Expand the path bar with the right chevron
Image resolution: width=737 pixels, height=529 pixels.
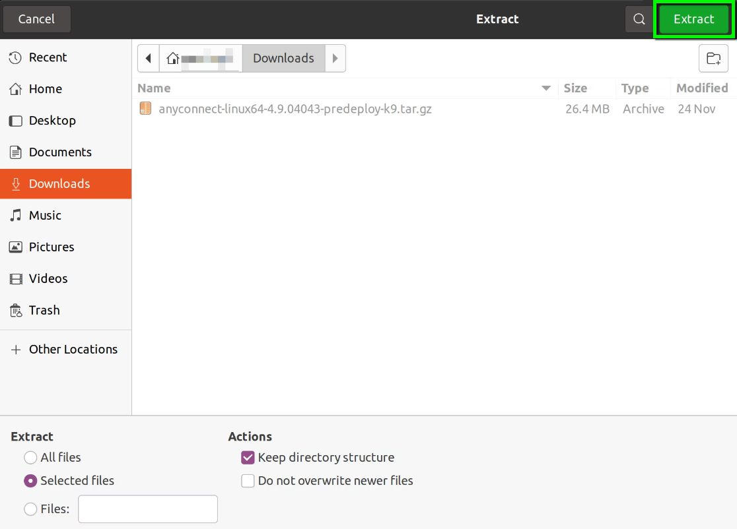coord(335,58)
